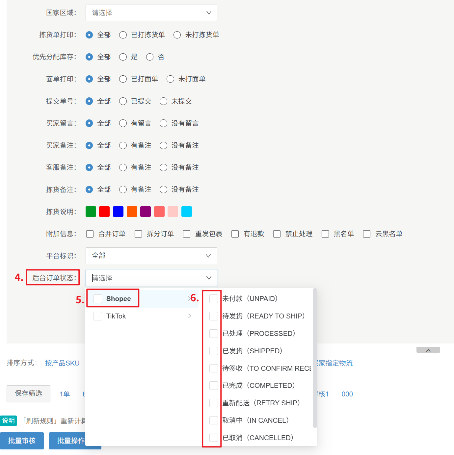Click the 保存筛选 button
Image resolution: width=454 pixels, height=455 pixels.
(x=29, y=393)
